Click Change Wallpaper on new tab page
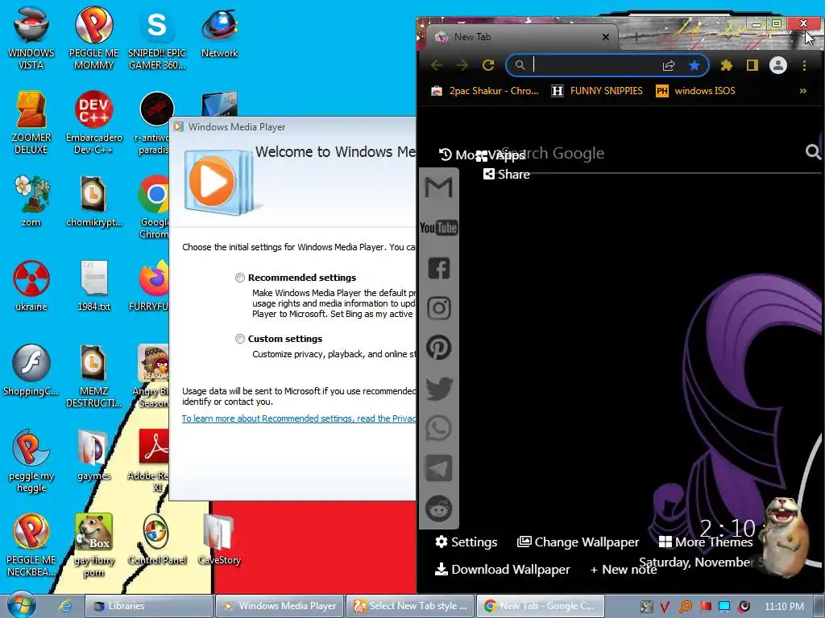Image resolution: width=825 pixels, height=618 pixels. click(578, 542)
